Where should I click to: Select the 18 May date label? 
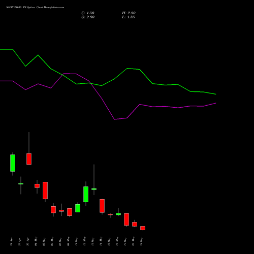[117, 241]
